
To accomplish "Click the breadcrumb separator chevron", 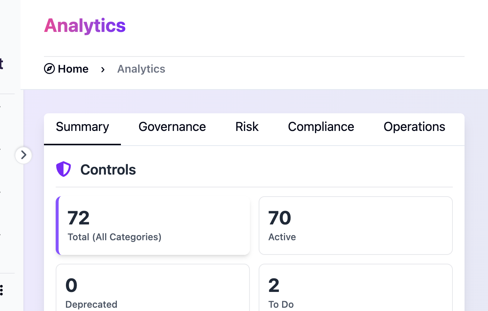I will 103,69.
